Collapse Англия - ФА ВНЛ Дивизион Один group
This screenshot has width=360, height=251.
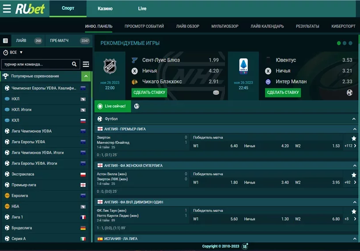pyautogui.click(x=355, y=202)
